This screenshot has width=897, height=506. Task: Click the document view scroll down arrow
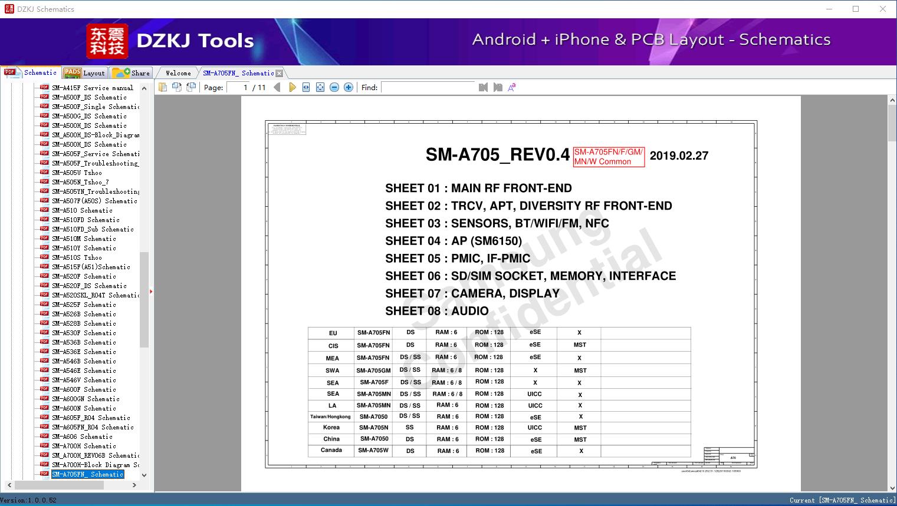click(x=892, y=488)
